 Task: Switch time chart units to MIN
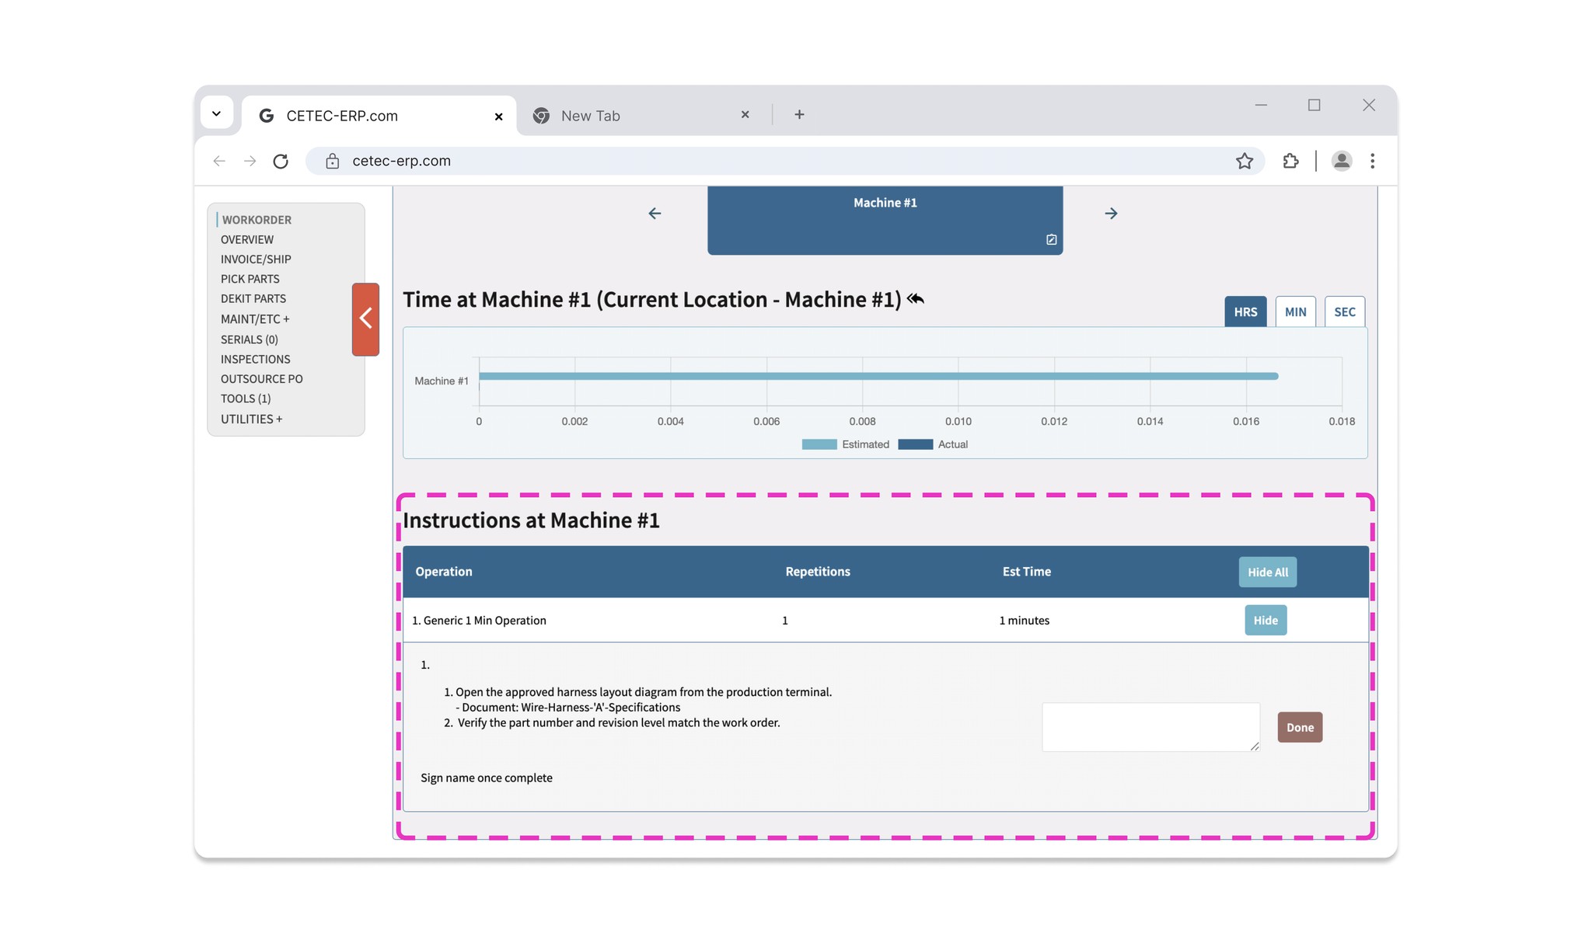[x=1295, y=311]
